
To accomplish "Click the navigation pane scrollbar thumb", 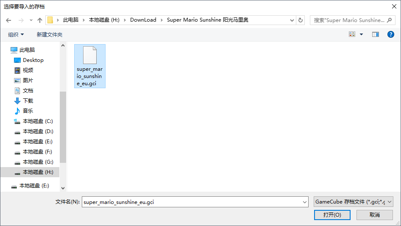I will [x=63, y=127].
